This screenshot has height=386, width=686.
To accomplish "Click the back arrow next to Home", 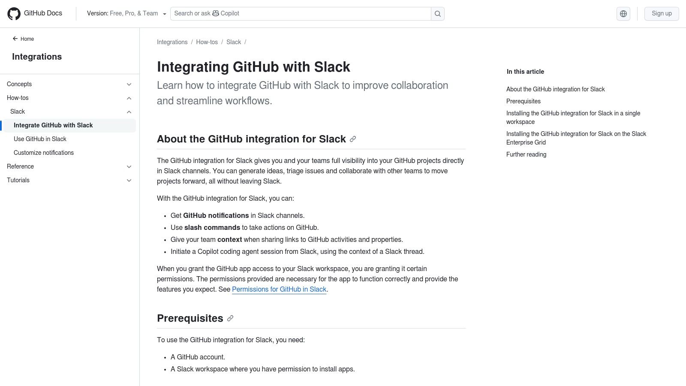I will (x=15, y=39).
